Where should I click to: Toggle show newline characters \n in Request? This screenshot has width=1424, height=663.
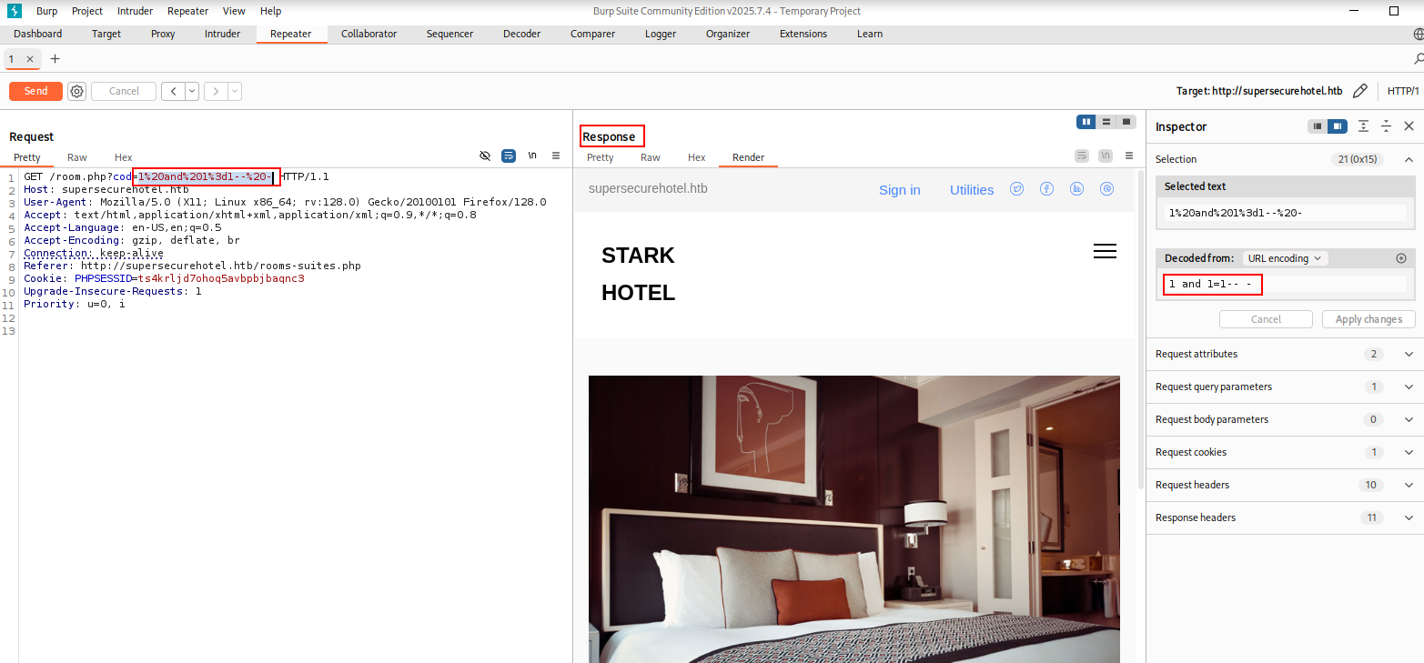(532, 156)
